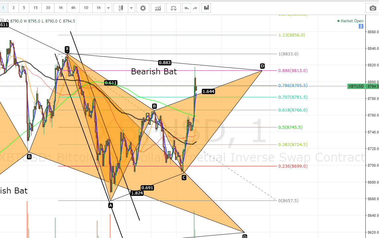379x238 pixels.
Task: Click the XBTUSD current price label
Action: tap(356, 86)
